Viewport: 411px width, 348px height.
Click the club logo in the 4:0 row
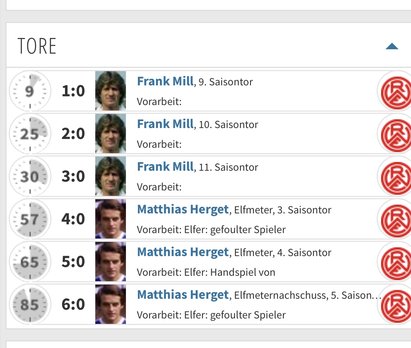(x=395, y=219)
